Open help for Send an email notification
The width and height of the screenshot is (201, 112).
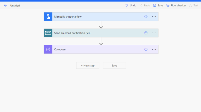point(146,33)
